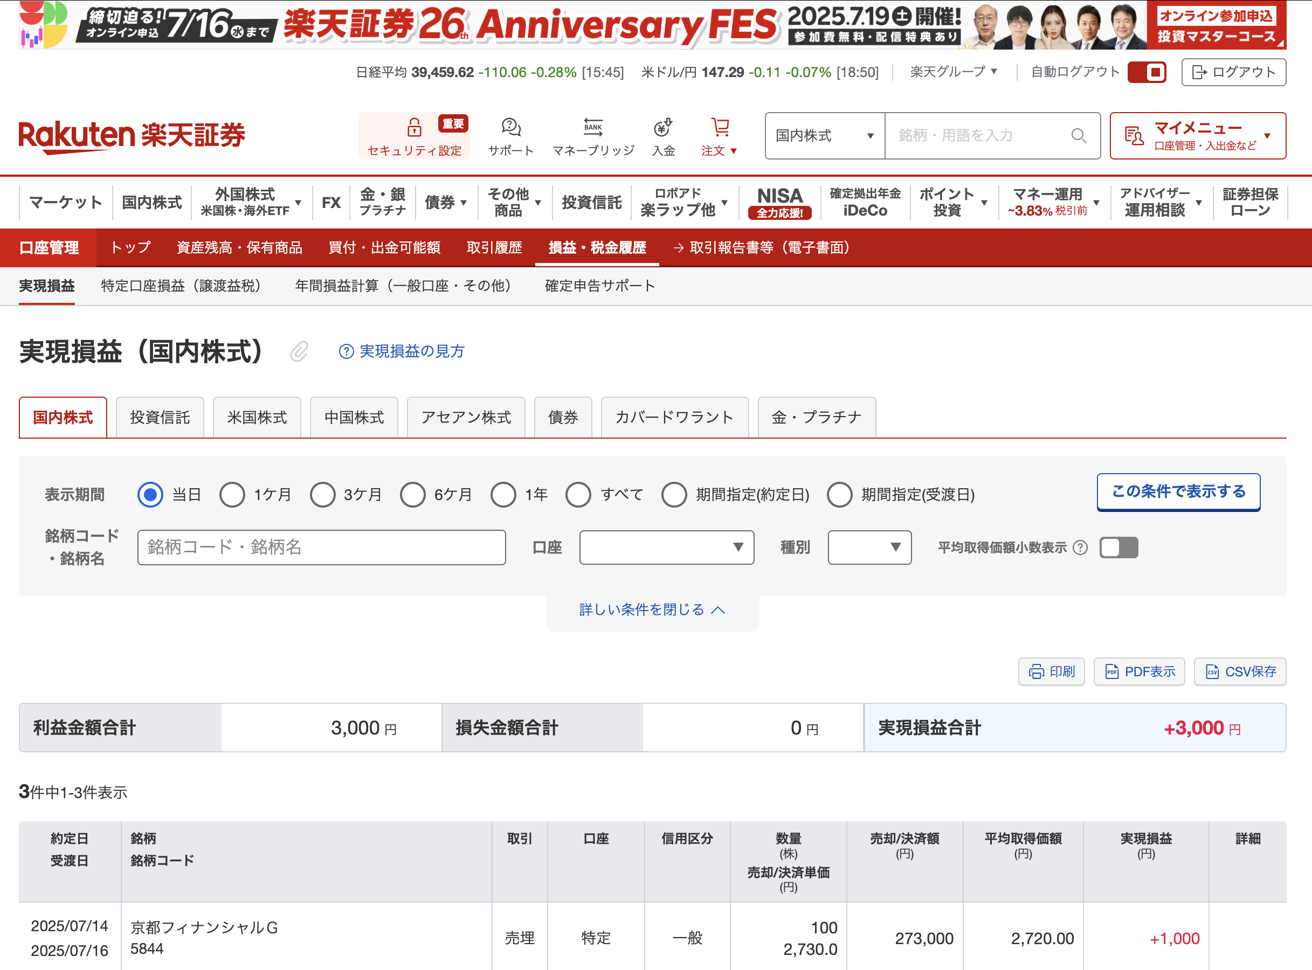This screenshot has width=1312, height=970.
Task: Open 資産残高・保有商品 menu item
Action: pyautogui.click(x=240, y=248)
